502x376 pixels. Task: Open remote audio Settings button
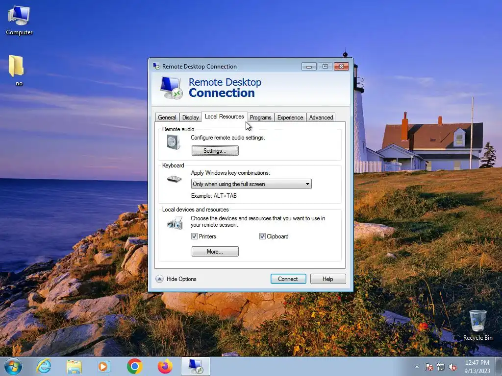click(215, 151)
